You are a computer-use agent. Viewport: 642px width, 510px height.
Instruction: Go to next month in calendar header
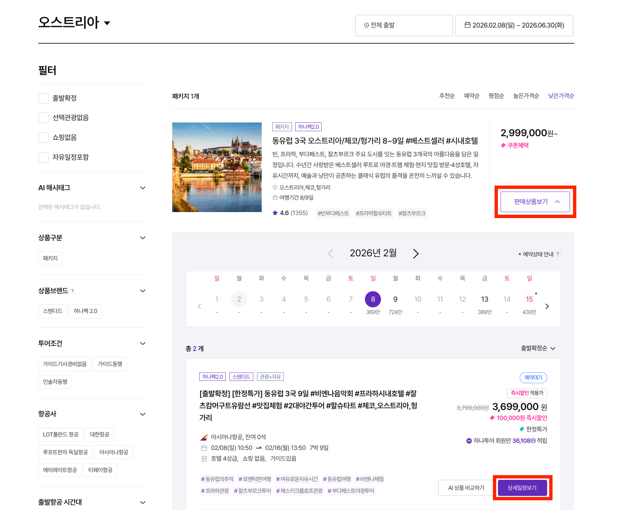(x=415, y=254)
